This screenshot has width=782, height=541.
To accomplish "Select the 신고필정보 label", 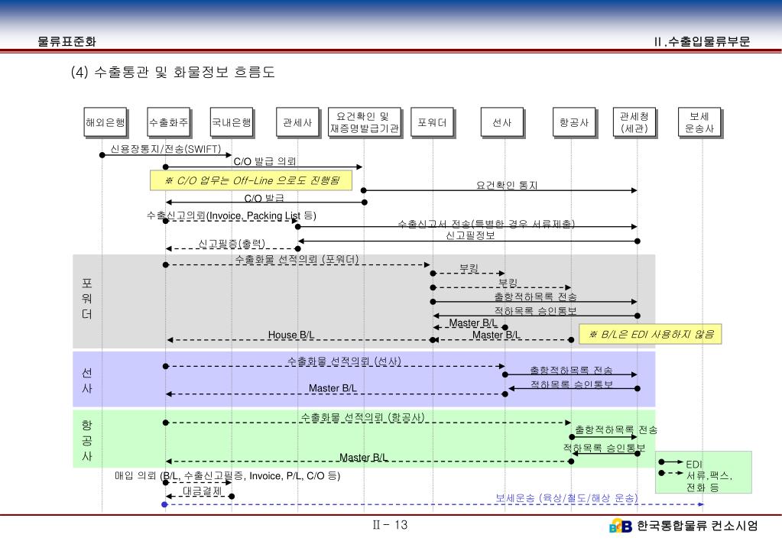I will pos(470,235).
